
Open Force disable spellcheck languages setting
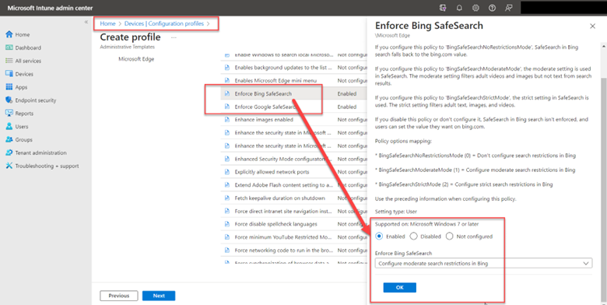tap(275, 224)
